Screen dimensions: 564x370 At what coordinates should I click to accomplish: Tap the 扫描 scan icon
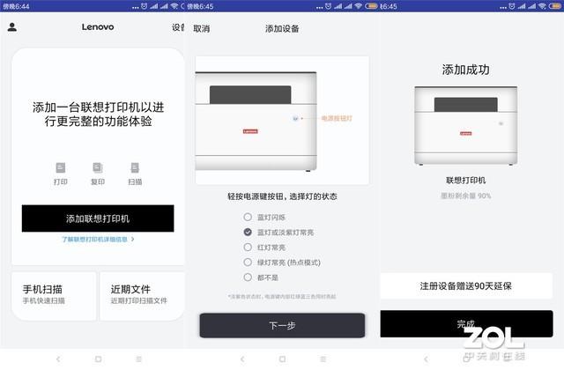pyautogui.click(x=135, y=168)
